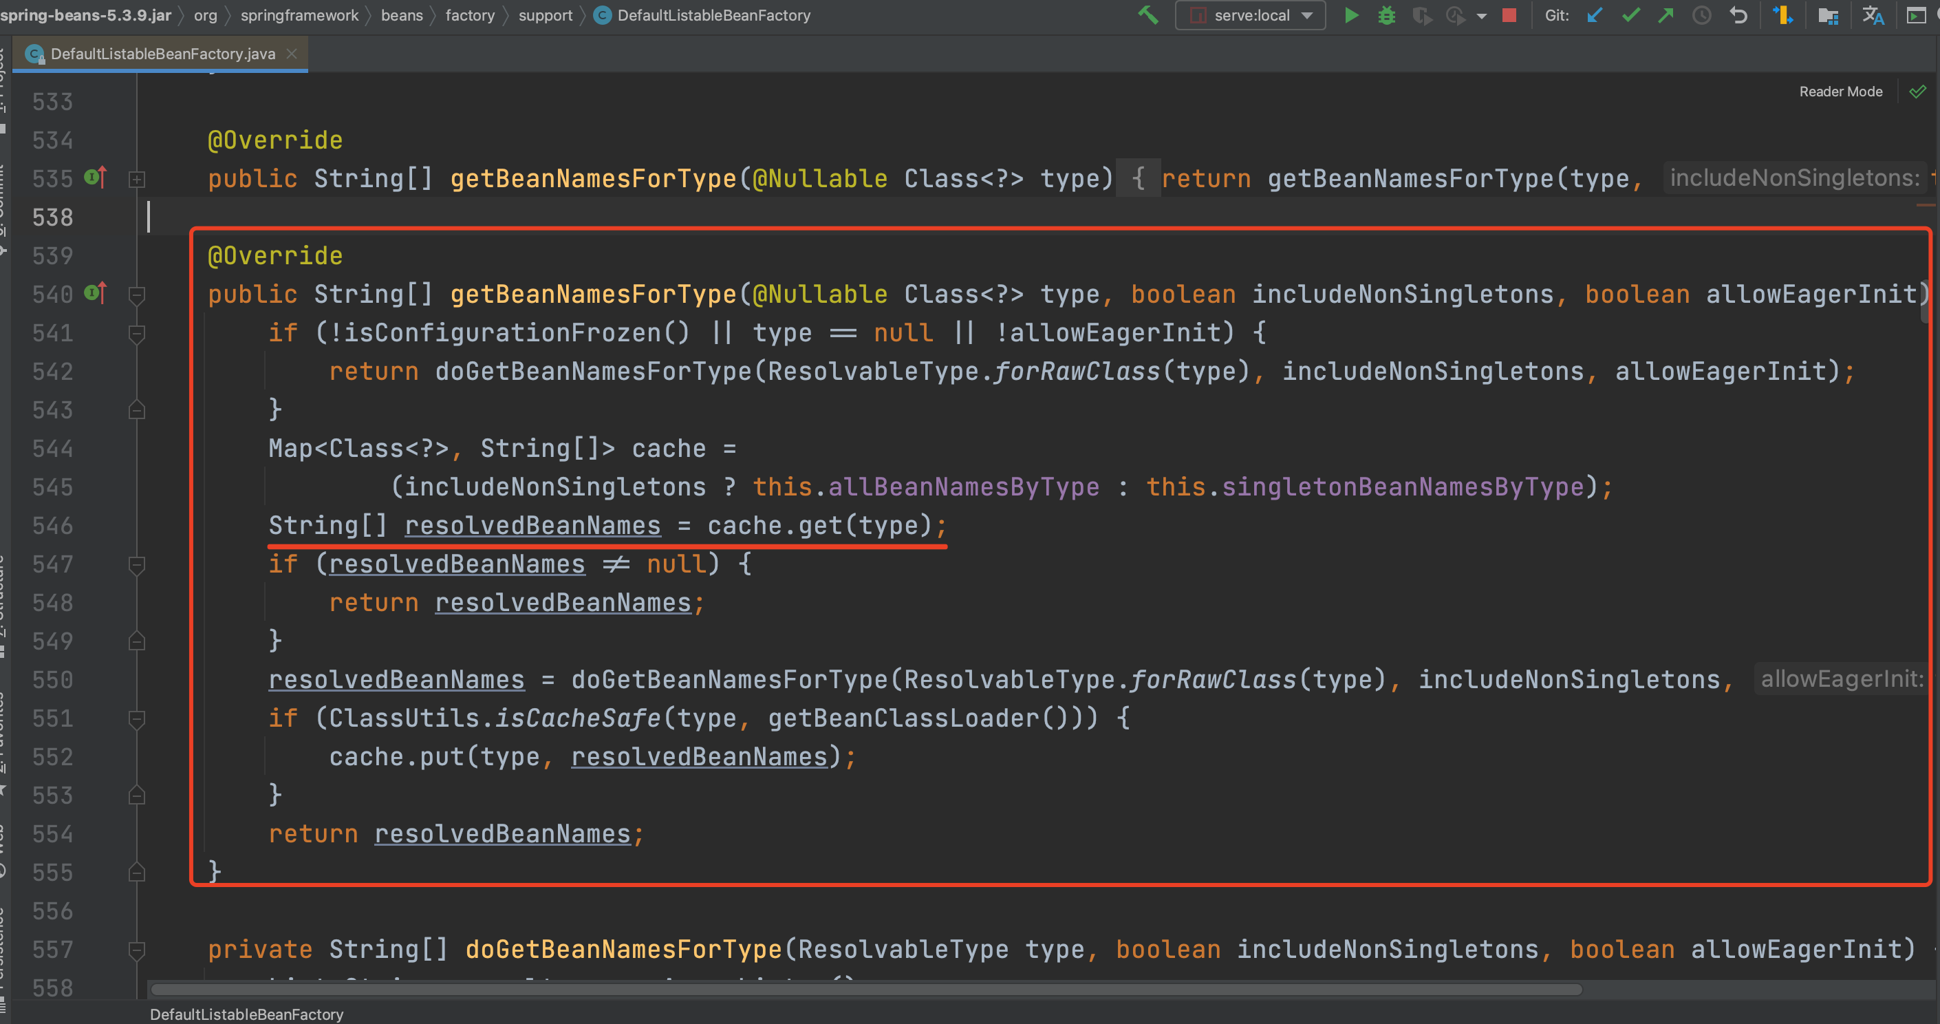Viewport: 1940px width, 1024px height.
Task: Click DefaultListableBeanFactory in the bottom breadcrumb bar
Action: [246, 1014]
